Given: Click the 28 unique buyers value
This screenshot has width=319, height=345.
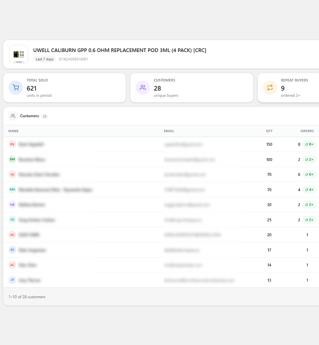Looking at the screenshot, I should tap(157, 88).
